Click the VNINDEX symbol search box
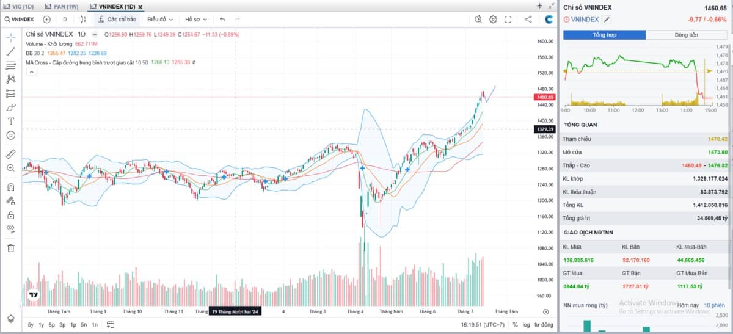This screenshot has width=733, height=334. (19, 20)
